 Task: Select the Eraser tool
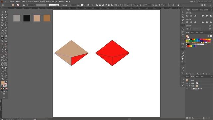click(x=6, y=25)
